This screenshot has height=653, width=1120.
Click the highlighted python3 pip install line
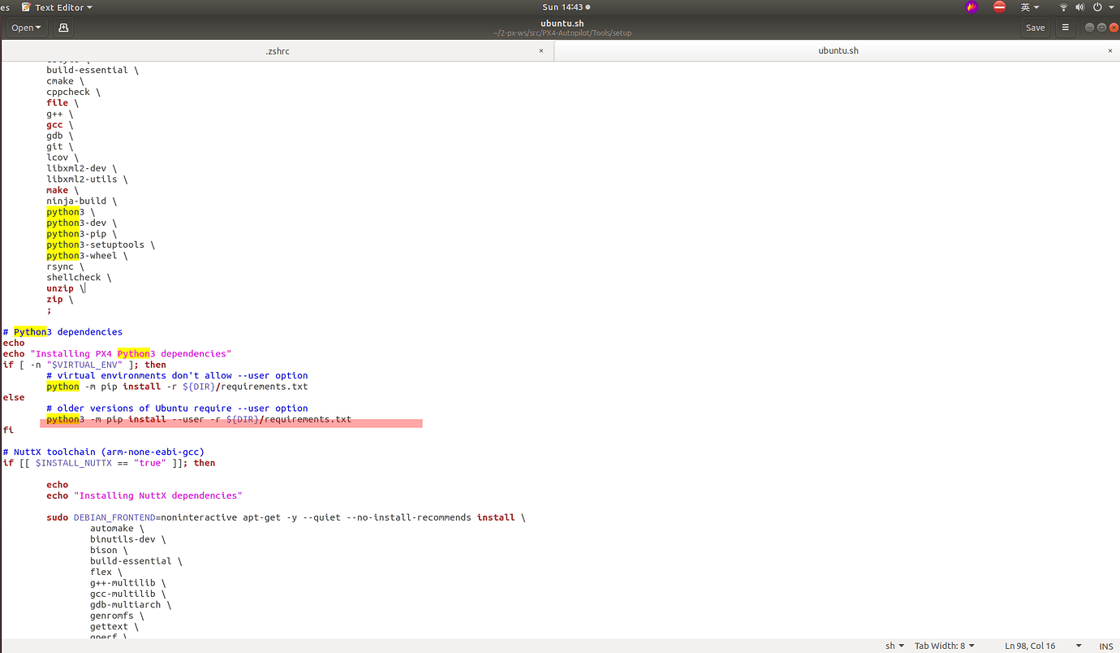(199, 418)
